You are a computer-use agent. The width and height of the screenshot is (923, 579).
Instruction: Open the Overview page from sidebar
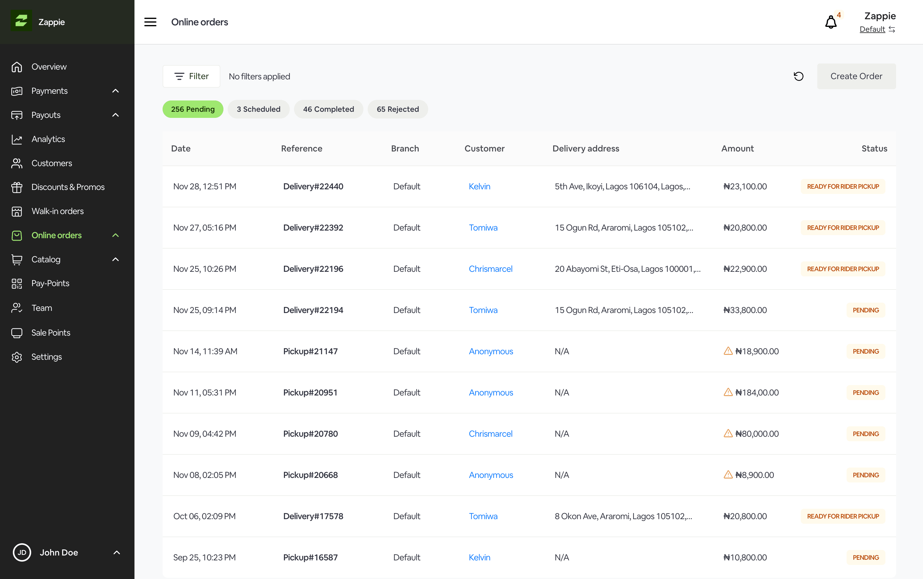(49, 67)
